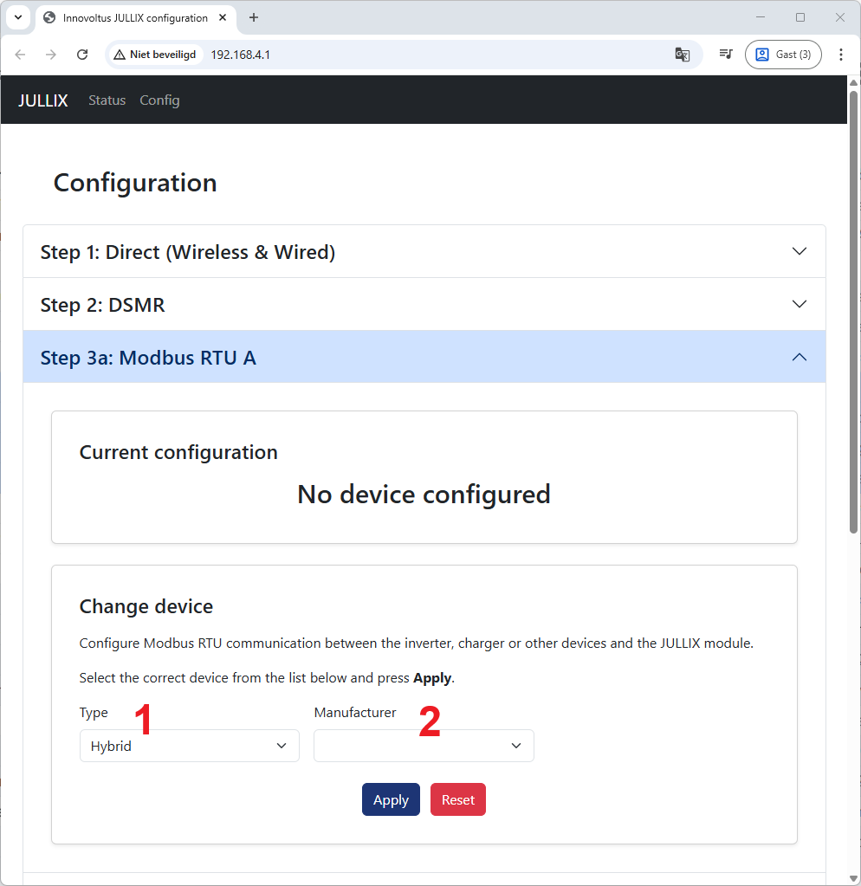Click the browser reload page icon
861x886 pixels.
point(82,55)
